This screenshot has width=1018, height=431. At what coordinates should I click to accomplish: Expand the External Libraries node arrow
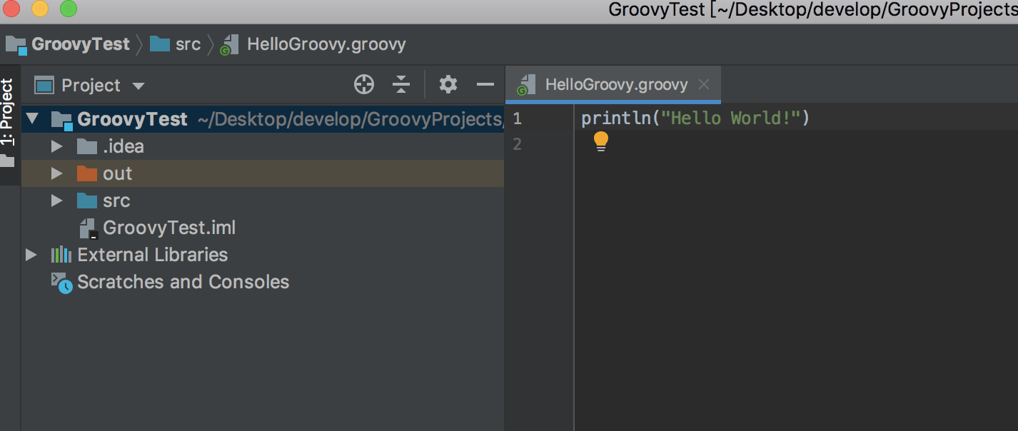click(x=31, y=255)
